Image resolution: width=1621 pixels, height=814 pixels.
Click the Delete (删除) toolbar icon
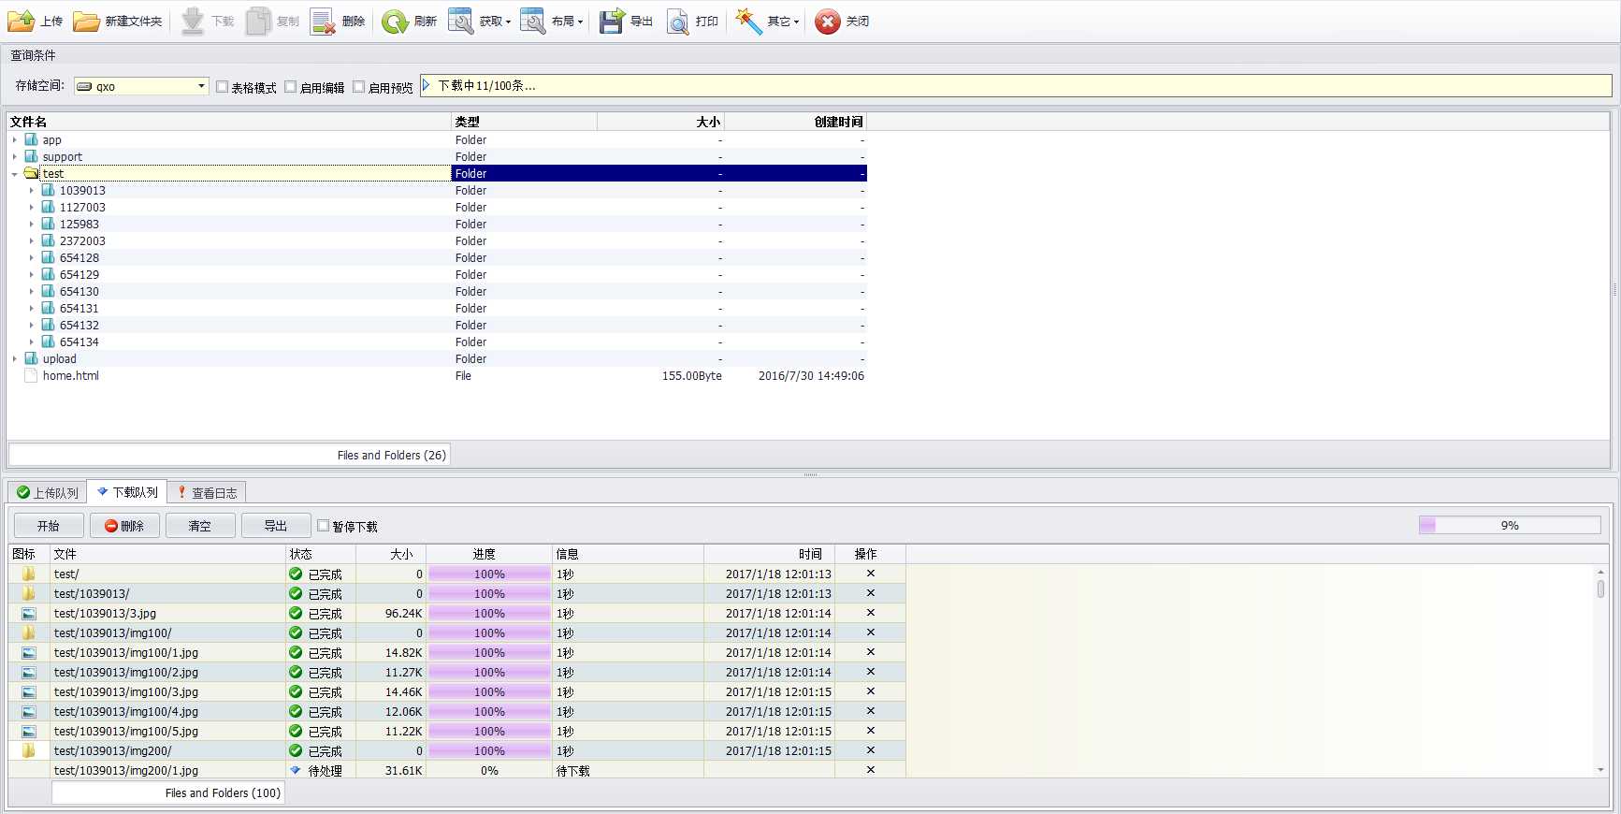tap(323, 21)
